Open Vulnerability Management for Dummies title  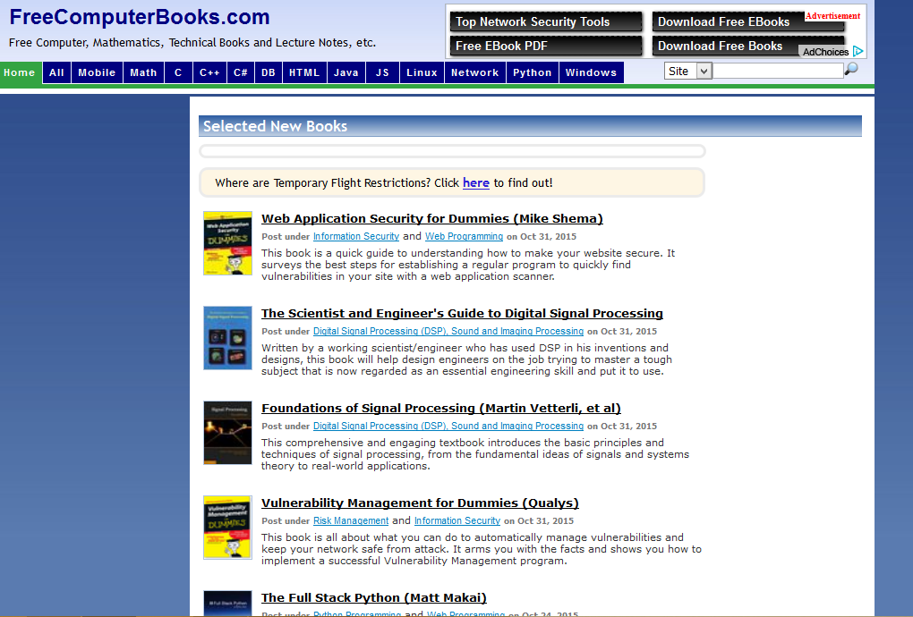click(420, 503)
